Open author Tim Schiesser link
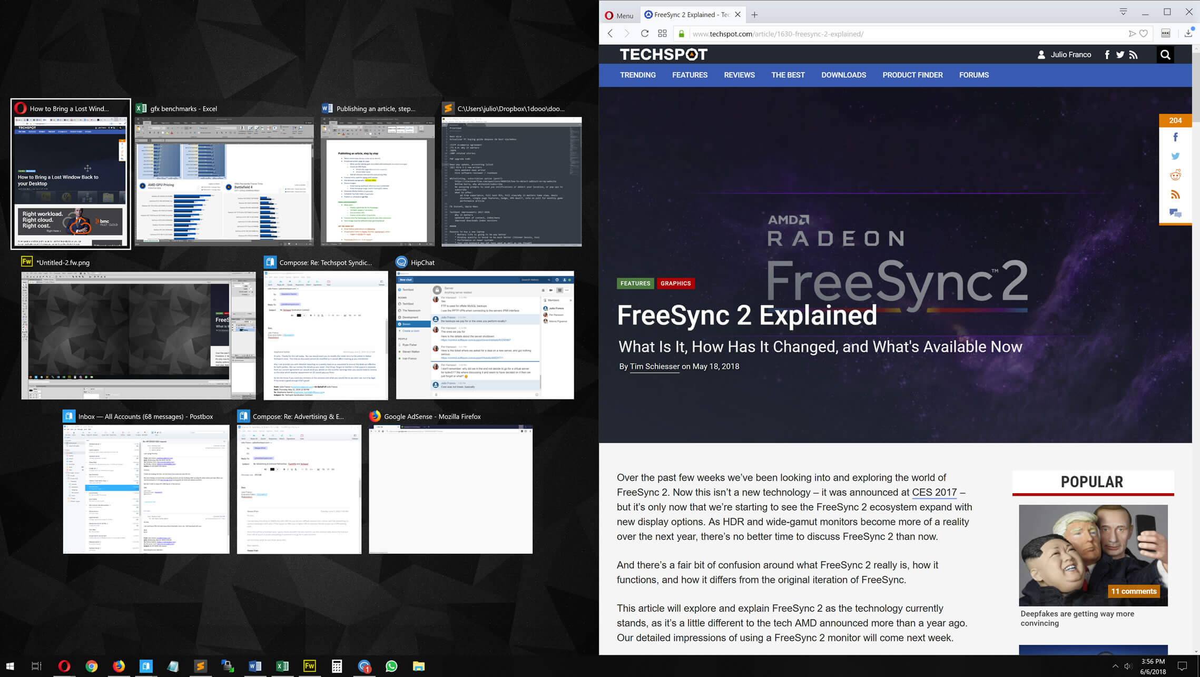 (x=655, y=367)
